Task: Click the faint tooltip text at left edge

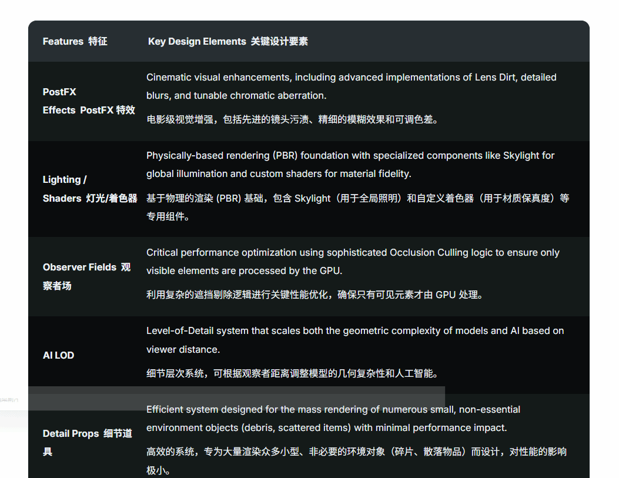Action: [8, 399]
